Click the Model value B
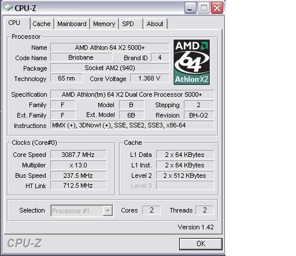296x256 pixels. pyautogui.click(x=131, y=105)
